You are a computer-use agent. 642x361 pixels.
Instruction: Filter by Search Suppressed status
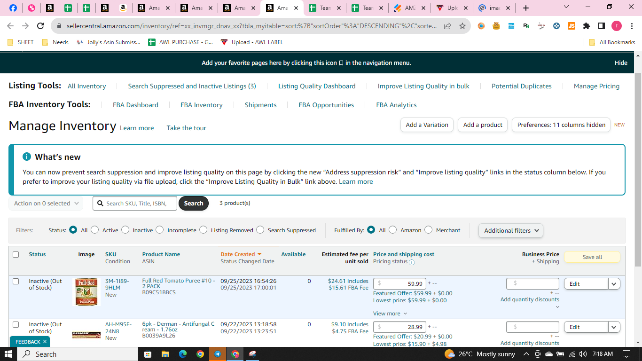tap(260, 230)
